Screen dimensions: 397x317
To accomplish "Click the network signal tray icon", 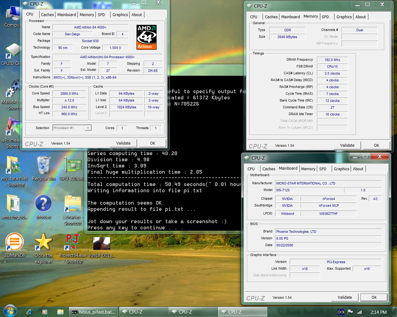I will [x=360, y=312].
